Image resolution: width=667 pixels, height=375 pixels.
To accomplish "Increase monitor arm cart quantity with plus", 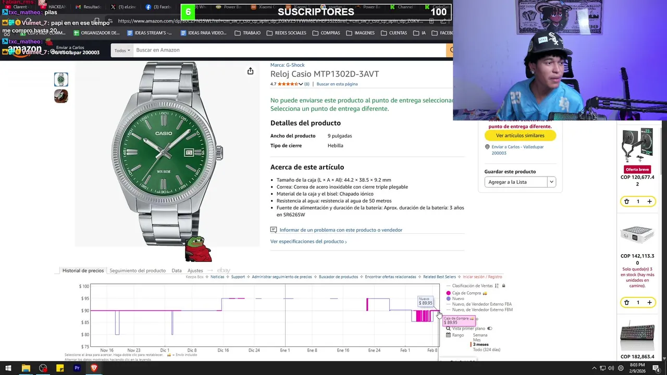I will coord(649,202).
